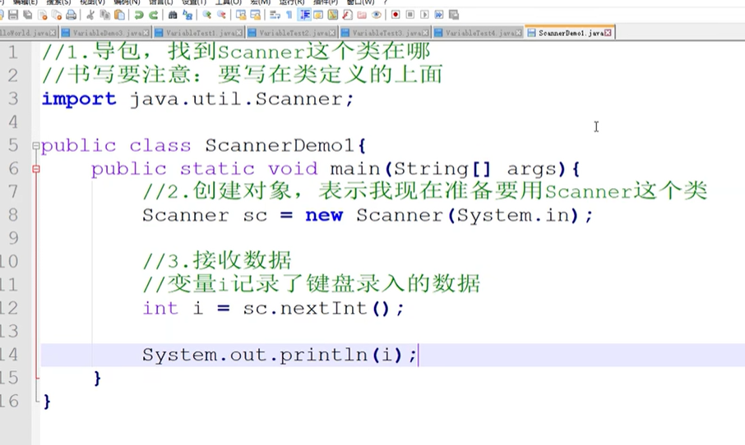
Task: Click the Paste clipboard icon
Action: click(x=120, y=15)
